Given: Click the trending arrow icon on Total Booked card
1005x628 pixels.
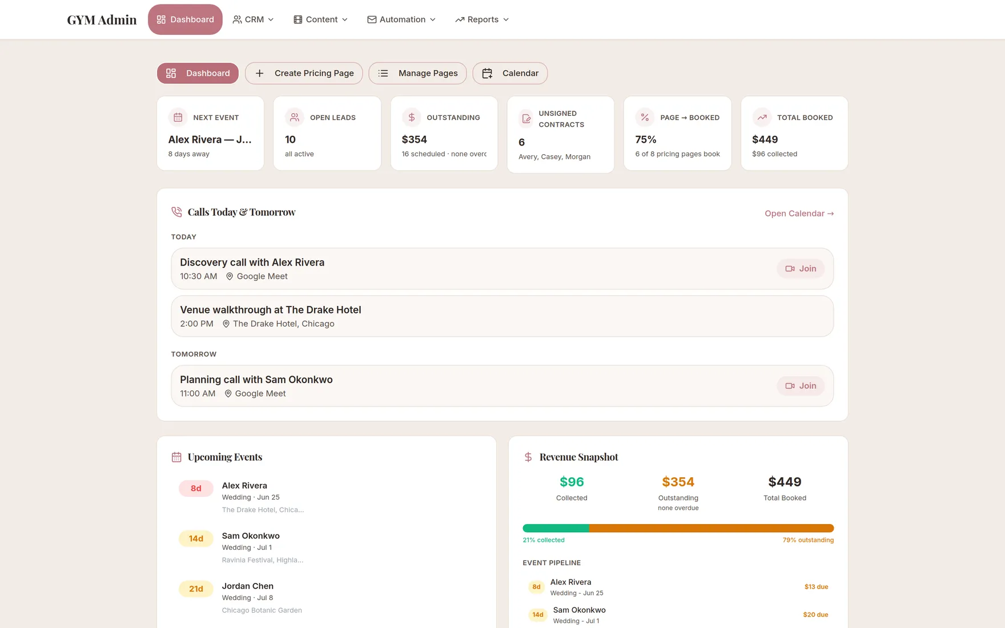Looking at the screenshot, I should click(762, 117).
